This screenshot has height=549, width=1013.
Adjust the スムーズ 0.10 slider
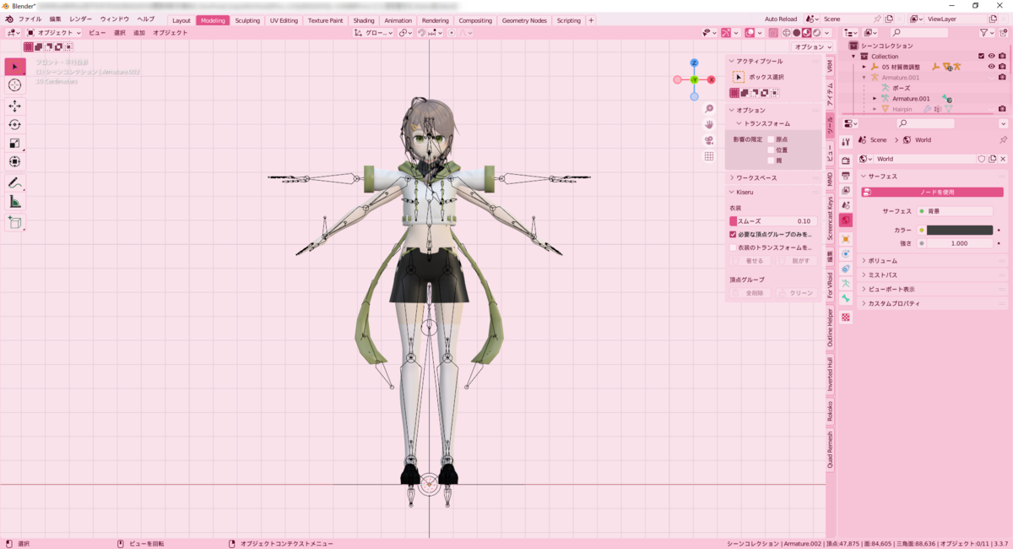(773, 220)
